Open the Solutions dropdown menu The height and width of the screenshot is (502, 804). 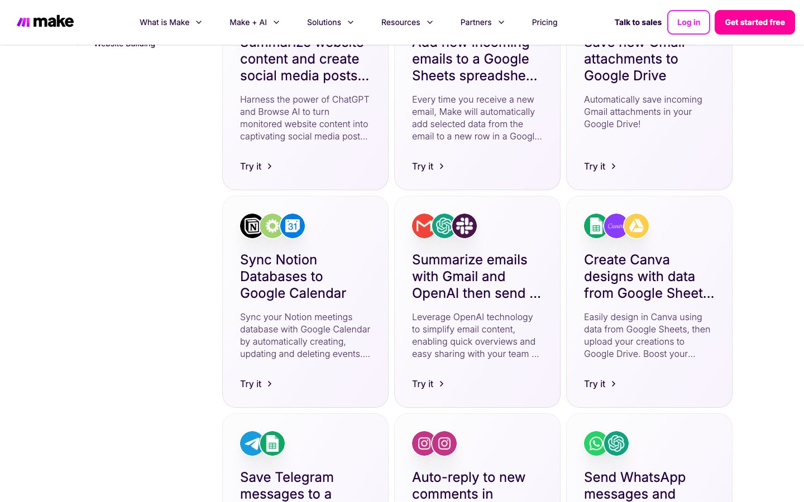(x=330, y=22)
